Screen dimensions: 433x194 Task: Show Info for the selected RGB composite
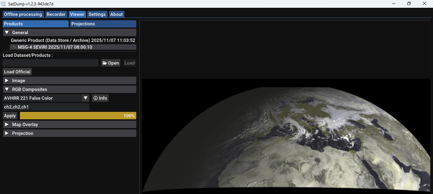(100, 98)
